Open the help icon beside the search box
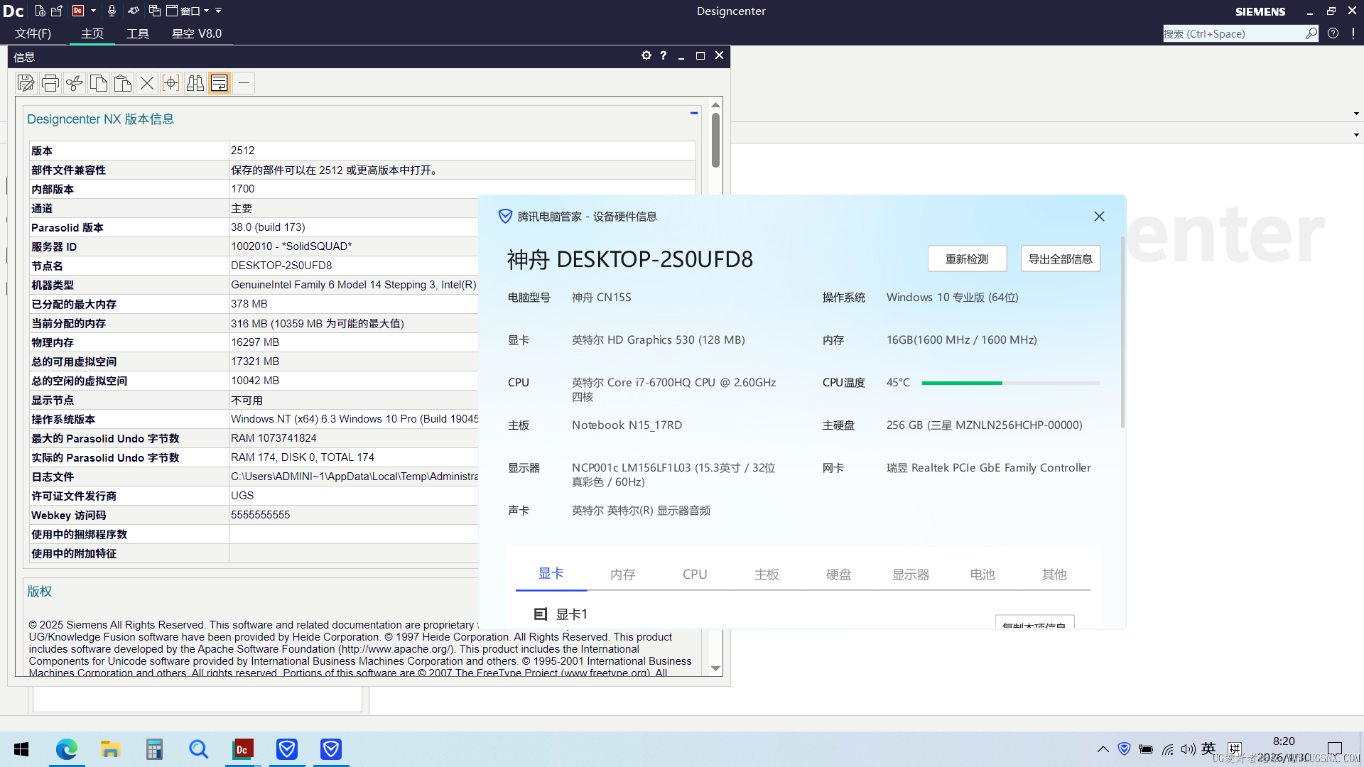This screenshot has height=767, width=1364. (1333, 33)
